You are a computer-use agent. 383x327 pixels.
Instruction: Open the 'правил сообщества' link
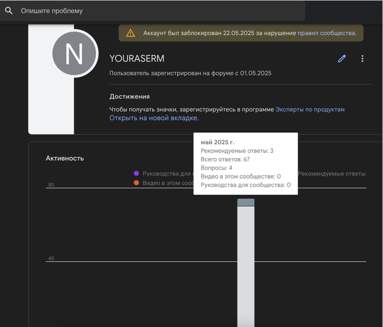click(x=326, y=33)
